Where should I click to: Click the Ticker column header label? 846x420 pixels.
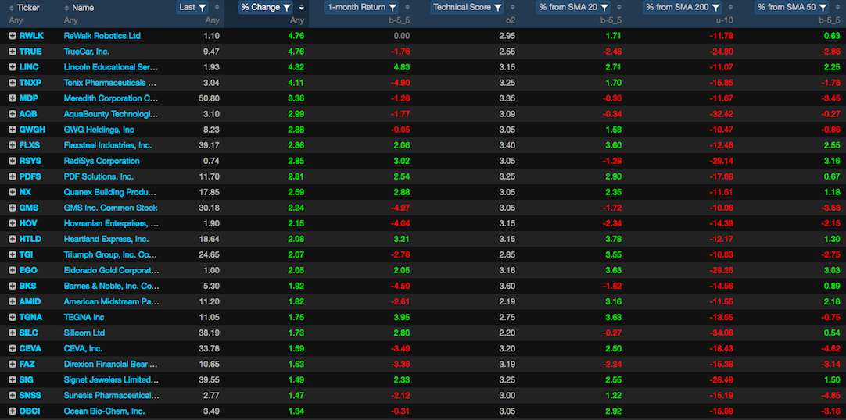[29, 8]
